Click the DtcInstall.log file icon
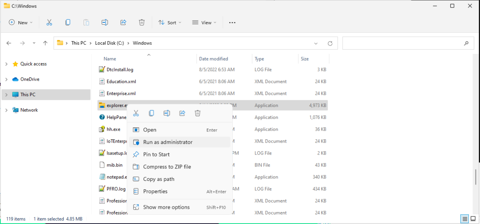The image size is (480, 224). pyautogui.click(x=102, y=69)
